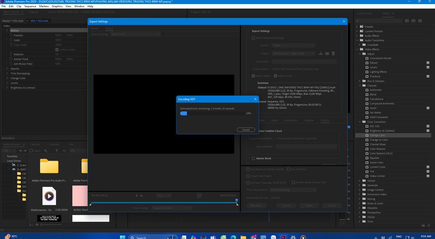Click the Export button
Screen dimensions: 435x239
click(x=308, y=205)
